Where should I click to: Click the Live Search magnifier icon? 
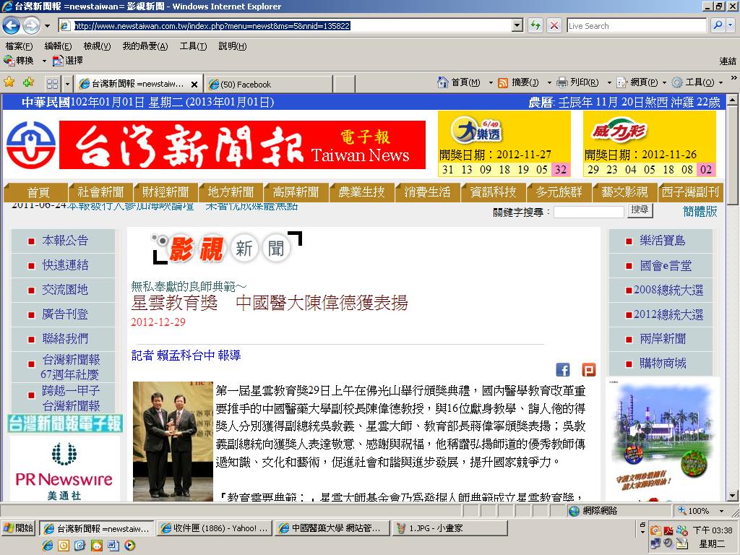click(718, 25)
